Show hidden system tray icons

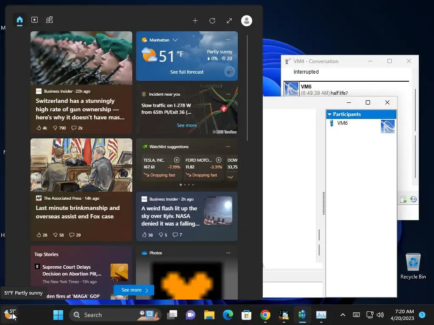(x=342, y=315)
